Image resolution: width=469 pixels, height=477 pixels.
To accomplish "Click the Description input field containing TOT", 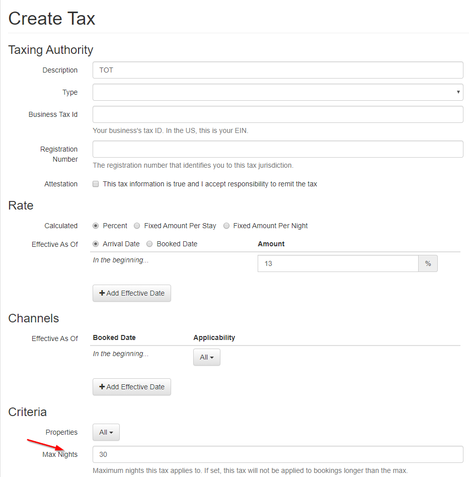I will (x=278, y=70).
